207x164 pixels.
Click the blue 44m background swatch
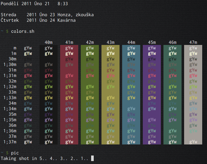131,95
